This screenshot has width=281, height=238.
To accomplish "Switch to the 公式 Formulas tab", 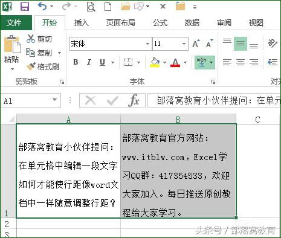I will [160, 22].
